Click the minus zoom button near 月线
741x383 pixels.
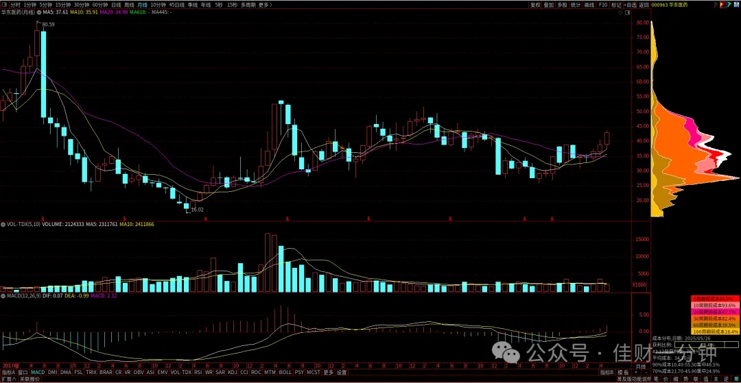646,373
